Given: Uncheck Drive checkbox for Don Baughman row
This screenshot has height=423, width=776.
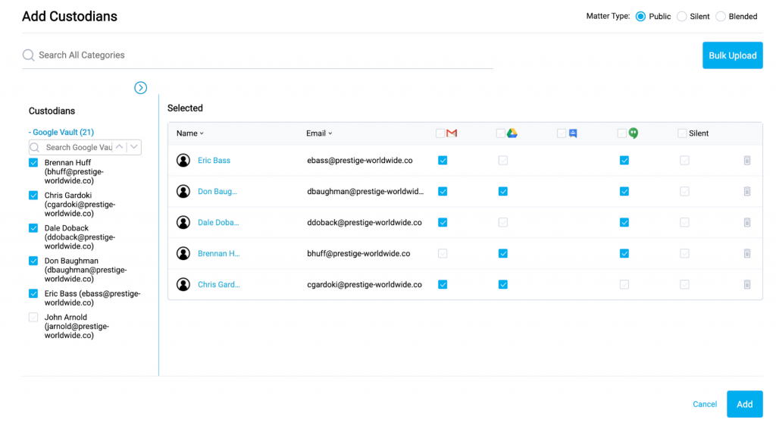Looking at the screenshot, I should pyautogui.click(x=503, y=191).
